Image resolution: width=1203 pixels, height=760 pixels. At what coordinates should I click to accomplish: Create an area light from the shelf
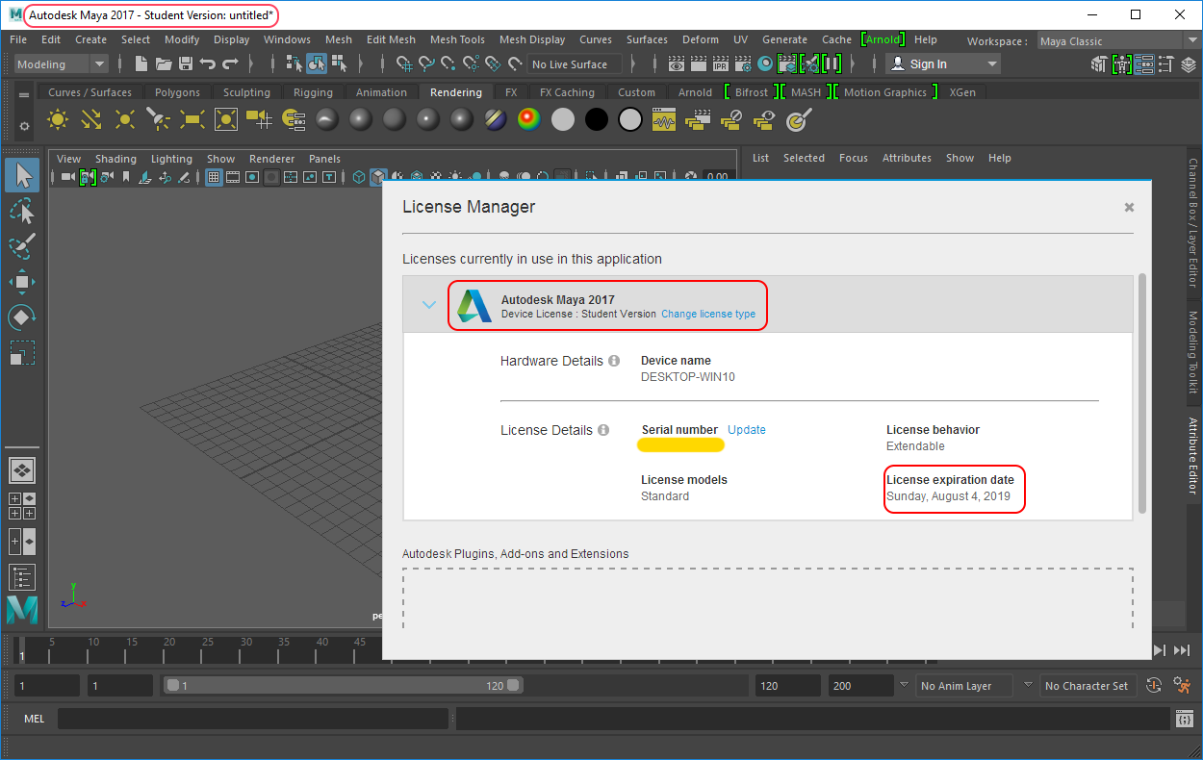[192, 119]
